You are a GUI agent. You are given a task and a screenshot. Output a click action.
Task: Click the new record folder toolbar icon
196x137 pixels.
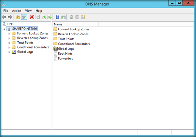point(83,17)
